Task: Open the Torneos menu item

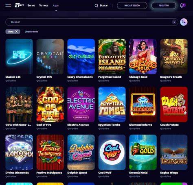Action: pyautogui.click(x=44, y=5)
